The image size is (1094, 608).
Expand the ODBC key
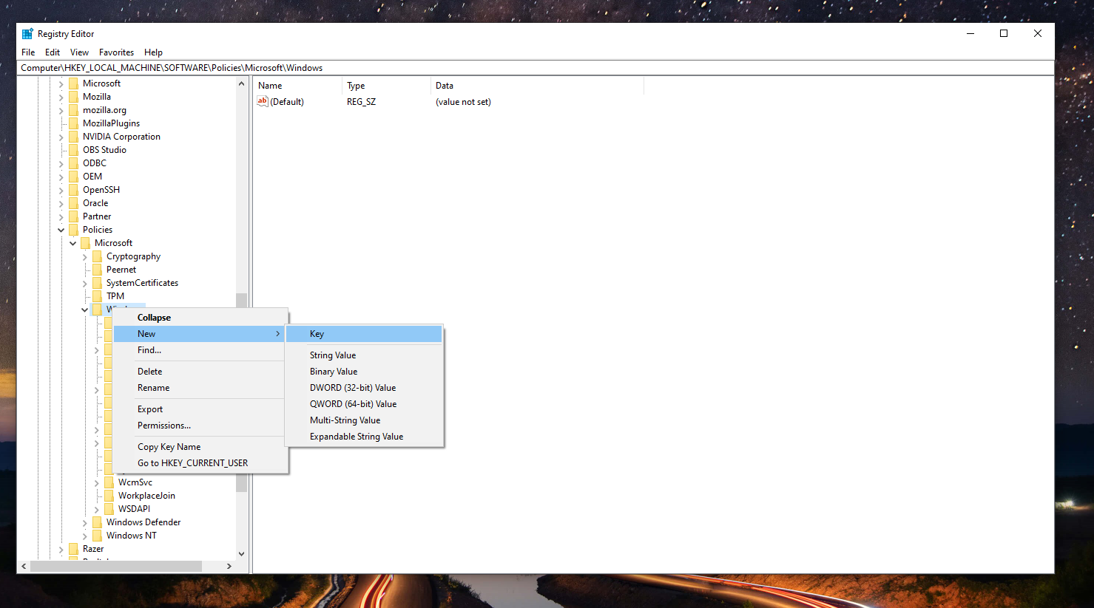point(61,164)
